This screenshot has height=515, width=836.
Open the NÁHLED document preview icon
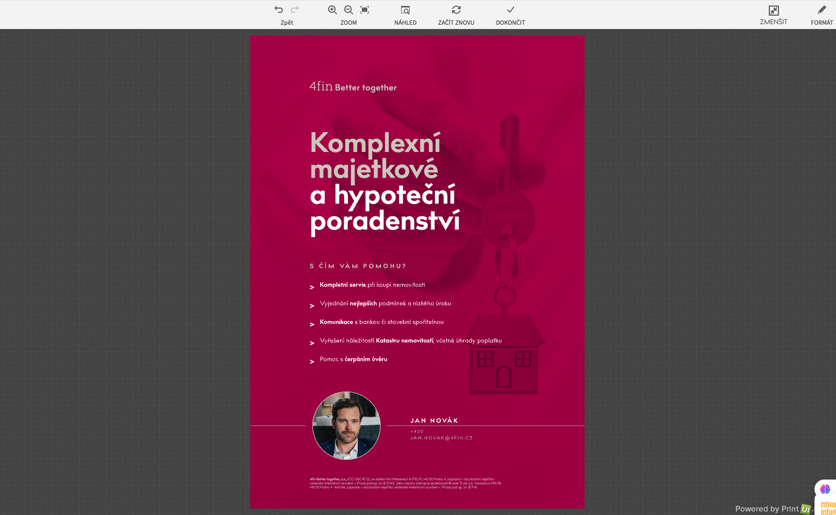pyautogui.click(x=405, y=10)
